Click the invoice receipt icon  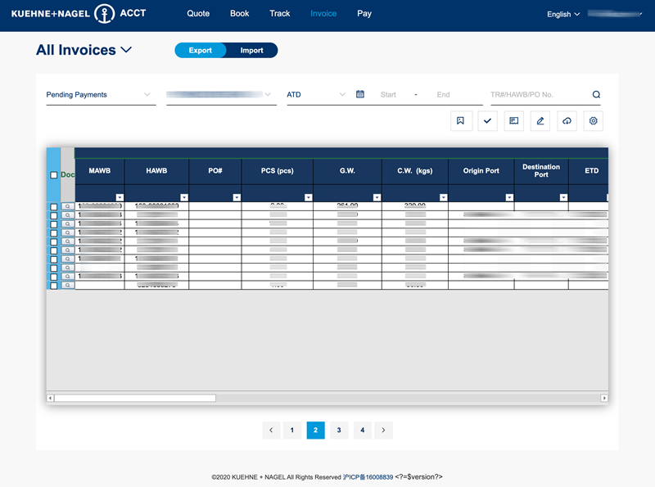tap(513, 121)
